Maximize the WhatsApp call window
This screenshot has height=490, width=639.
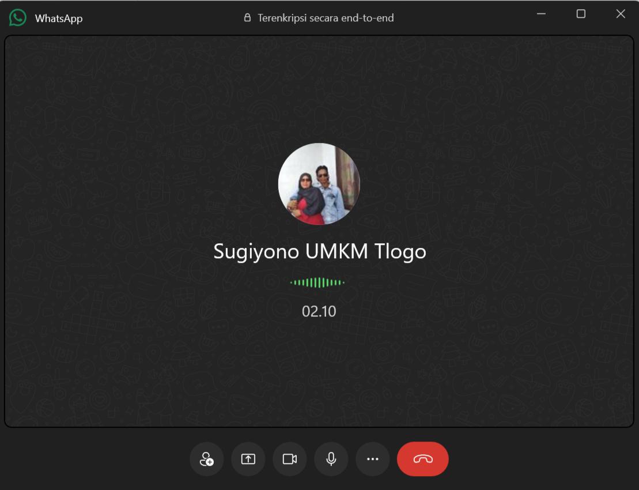[581, 14]
